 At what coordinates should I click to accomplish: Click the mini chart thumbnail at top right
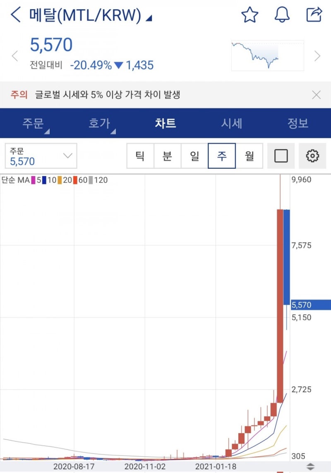pyautogui.click(x=267, y=55)
